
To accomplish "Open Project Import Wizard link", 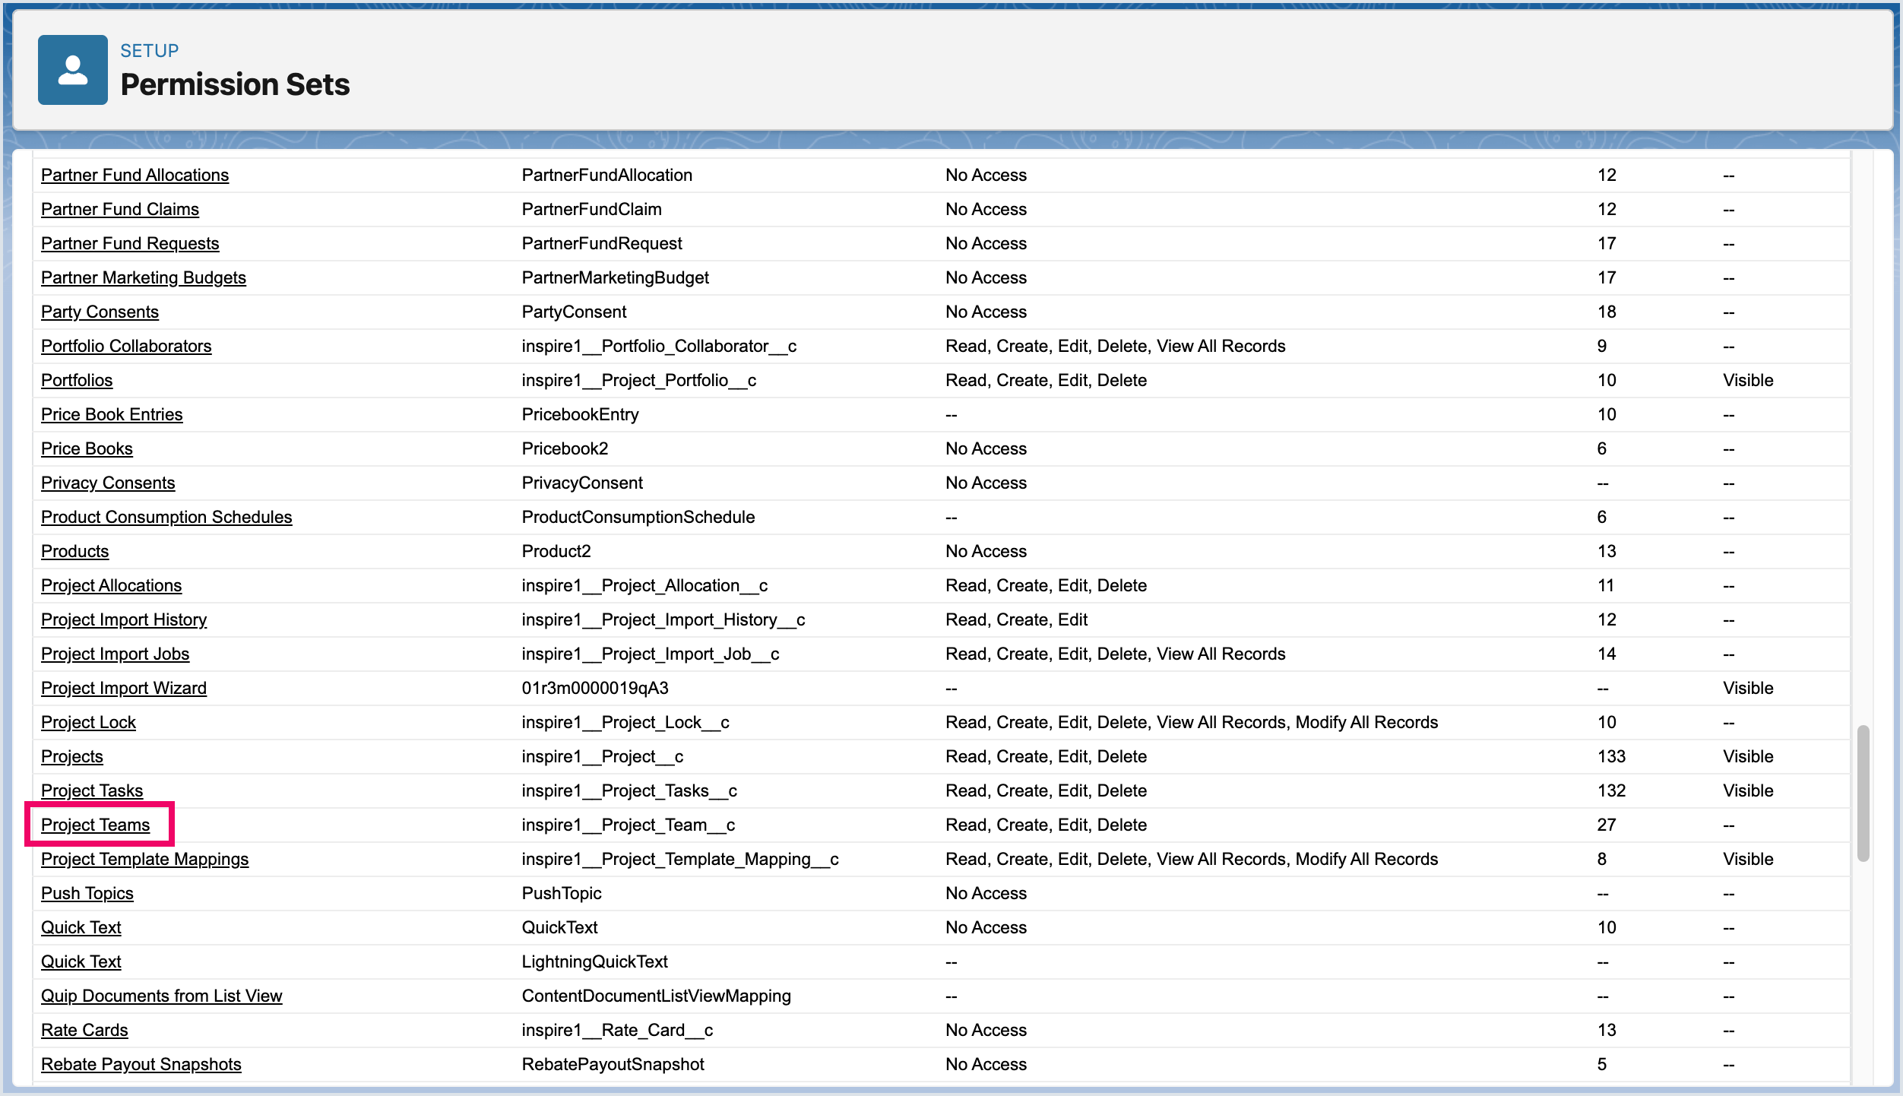I will [x=124, y=688].
